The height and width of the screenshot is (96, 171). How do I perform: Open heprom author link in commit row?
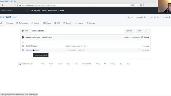coord(28,37)
